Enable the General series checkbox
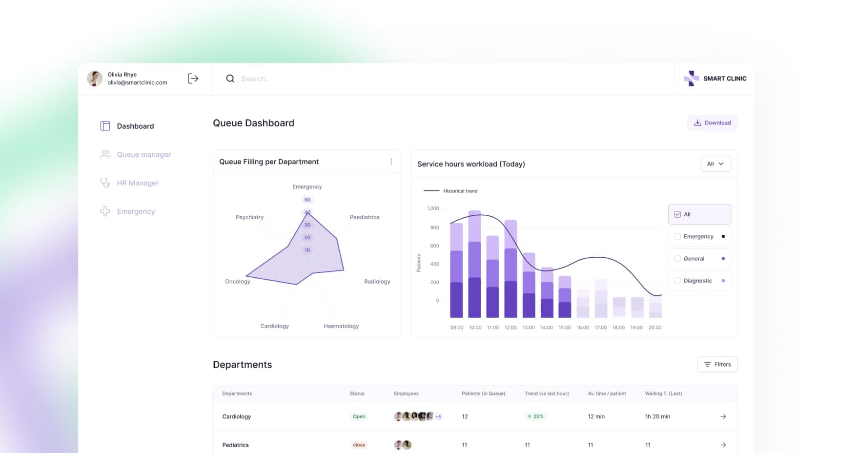 tap(677, 259)
